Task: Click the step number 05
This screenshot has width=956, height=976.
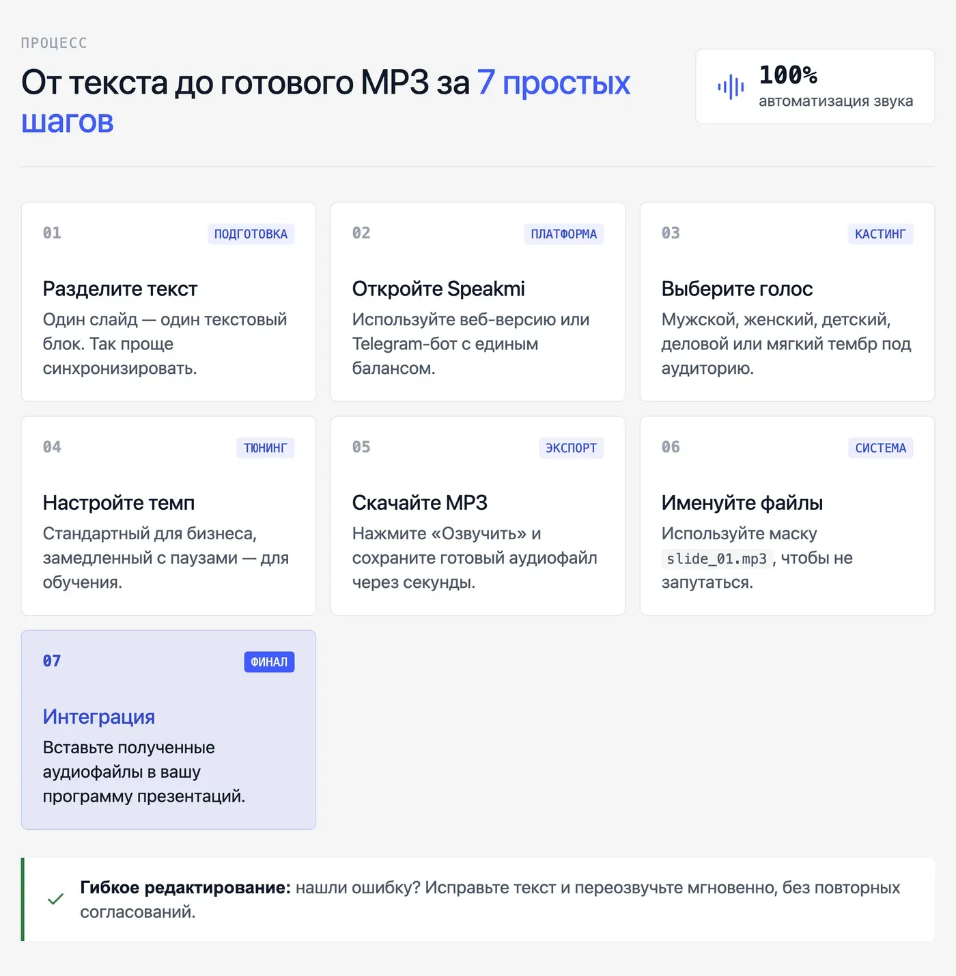Action: 361,447
